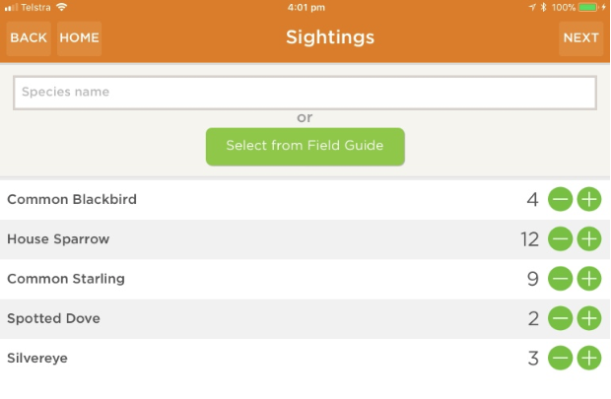The height and width of the screenshot is (399, 611).
Task: Tap the Silvereye species name
Action: pyautogui.click(x=38, y=358)
